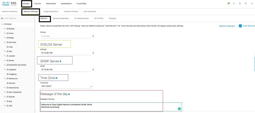This screenshot has height=113, width=255.
Task: Open the PLATFORM top menu
Action: pyautogui.click(x=81, y=4)
